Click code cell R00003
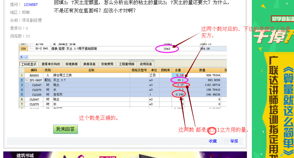The height and width of the screenshot is (158, 294). pos(34,75)
